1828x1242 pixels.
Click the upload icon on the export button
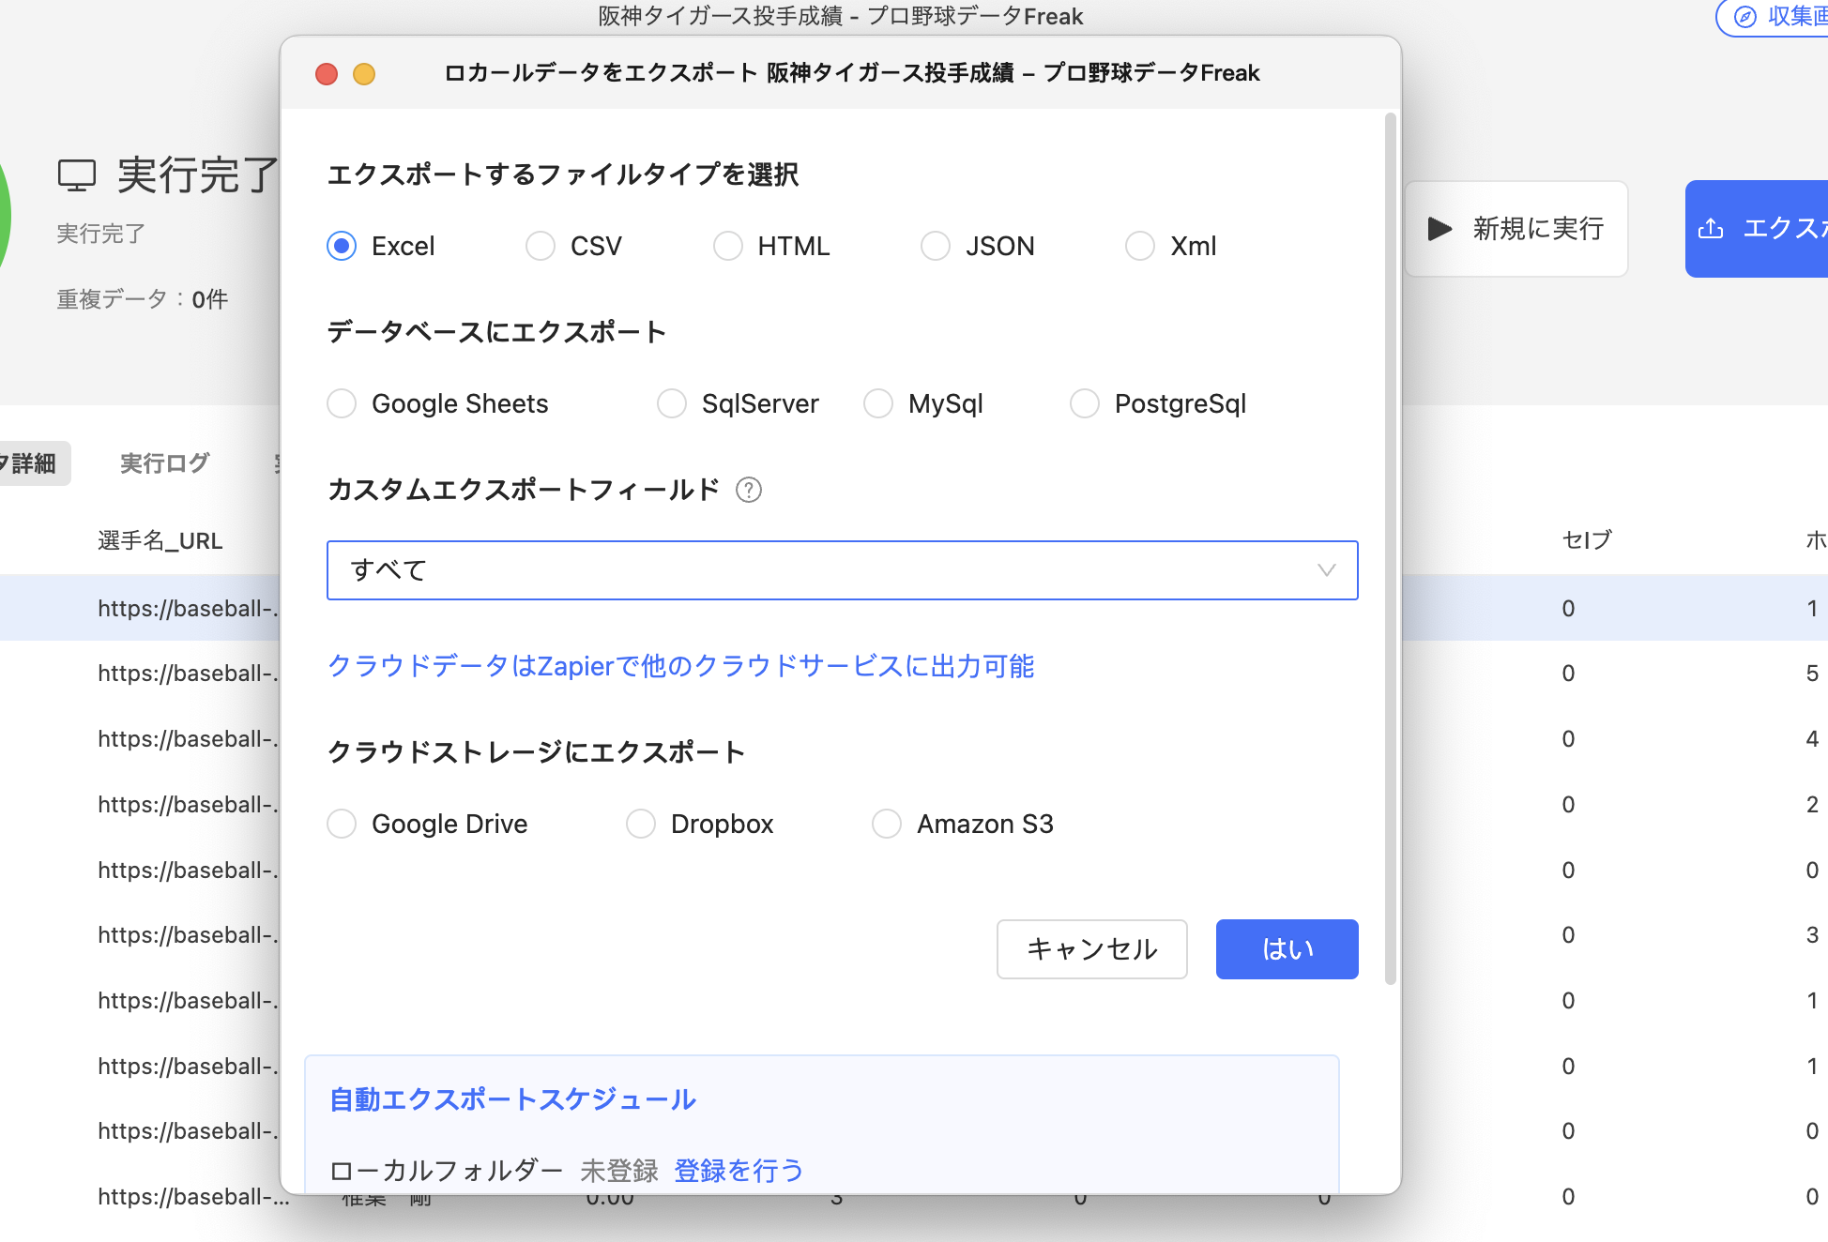[x=1711, y=229]
